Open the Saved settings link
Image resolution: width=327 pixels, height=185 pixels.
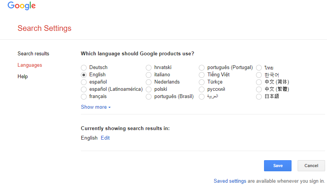pyautogui.click(x=230, y=181)
